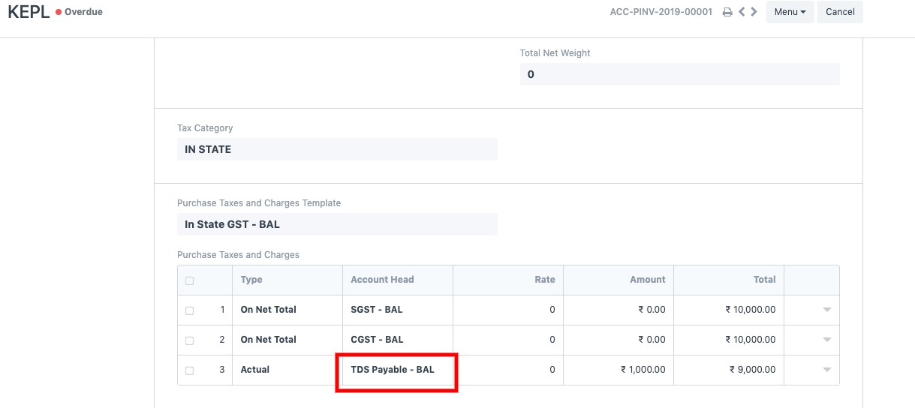Image resolution: width=915 pixels, height=408 pixels.
Task: Expand row 1 using its dropdown arrow
Action: [826, 310]
